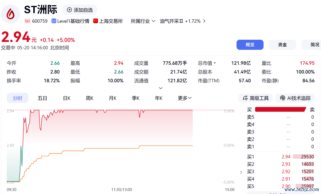
Task: Click the 市盈(静) value 84.56
Action: pos(308,81)
